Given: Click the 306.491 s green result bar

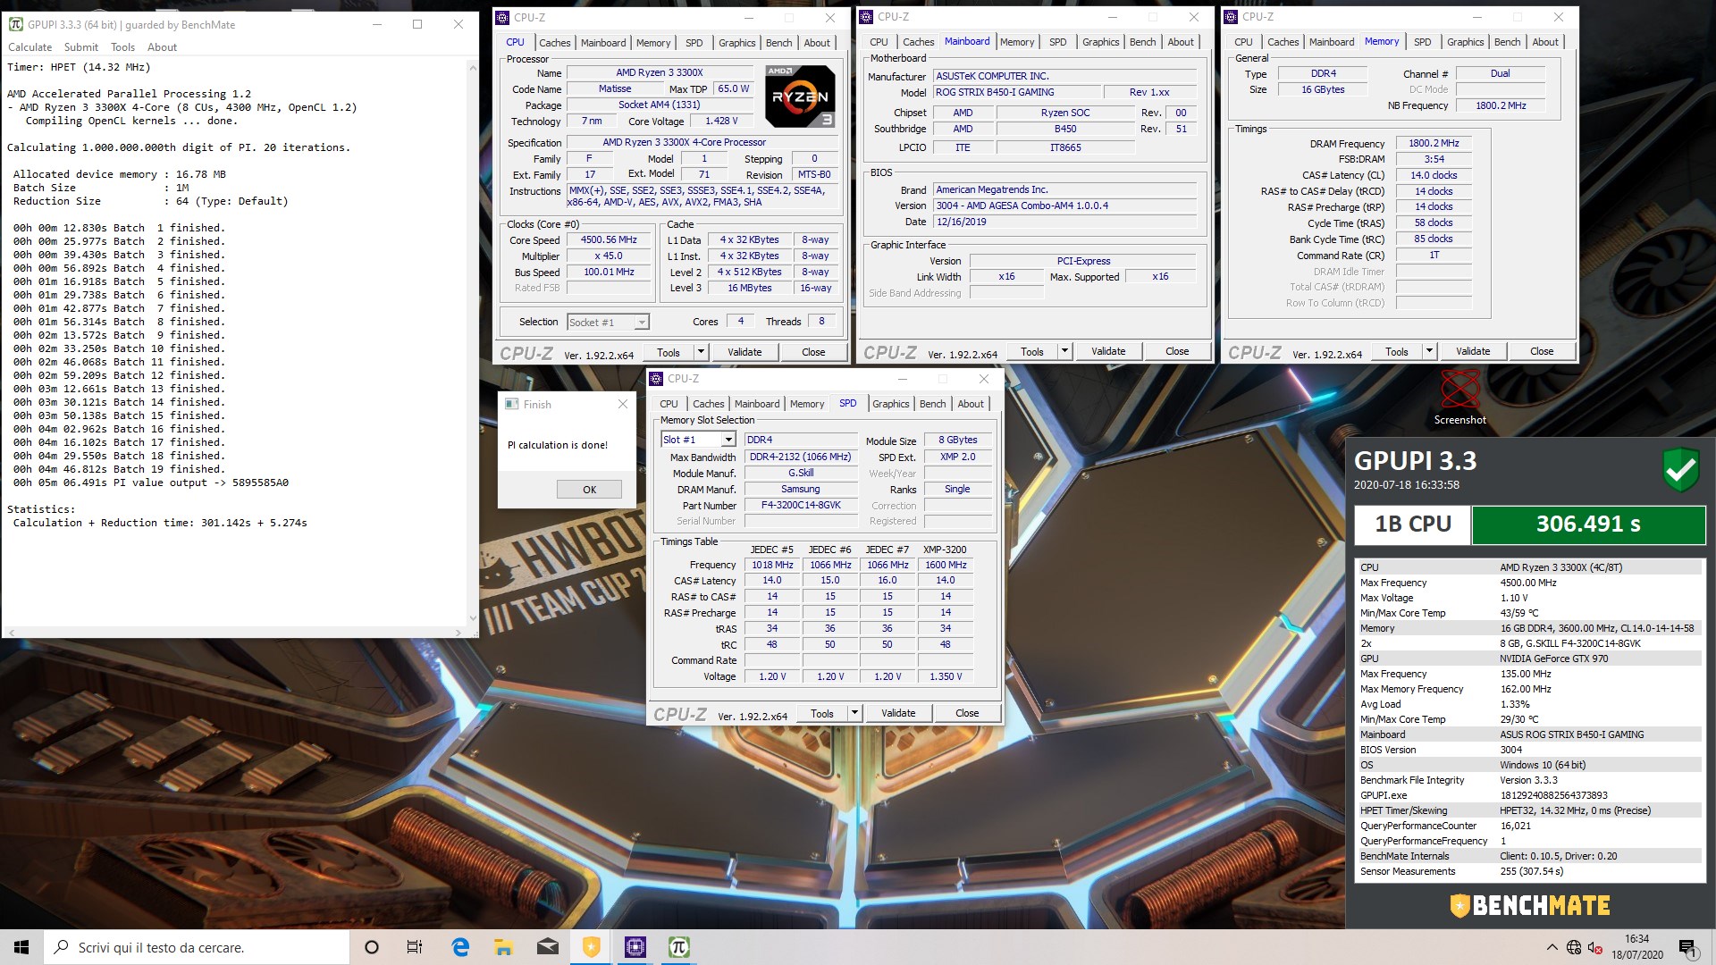Looking at the screenshot, I should pos(1588,524).
